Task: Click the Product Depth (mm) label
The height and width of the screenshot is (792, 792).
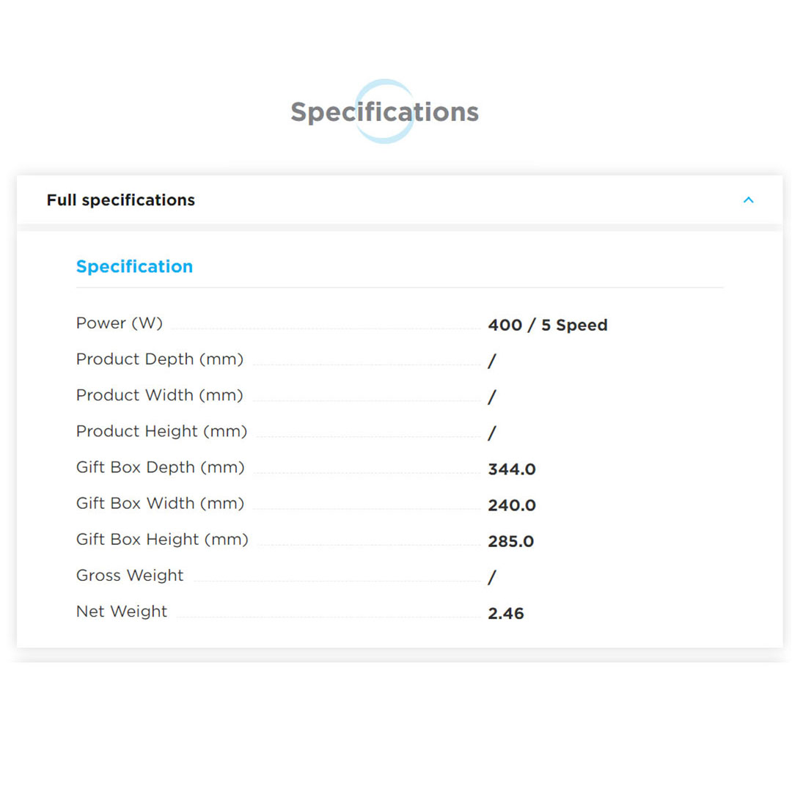Action: pyautogui.click(x=160, y=359)
